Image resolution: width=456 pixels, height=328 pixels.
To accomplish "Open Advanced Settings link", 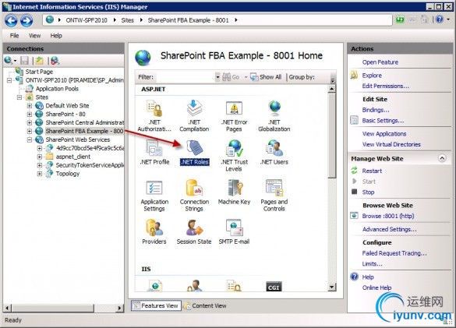I will tap(389, 229).
